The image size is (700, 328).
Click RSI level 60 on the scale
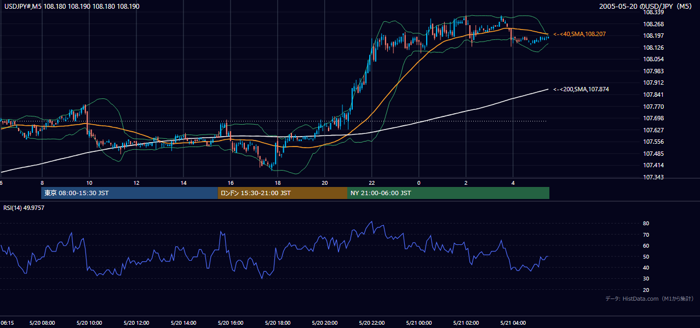646,245
